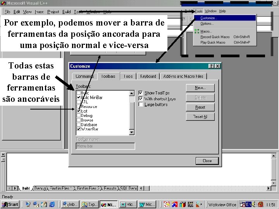Screen dimensions: 279x209
Task: Click the taskbar clock
Action: coord(270,205)
